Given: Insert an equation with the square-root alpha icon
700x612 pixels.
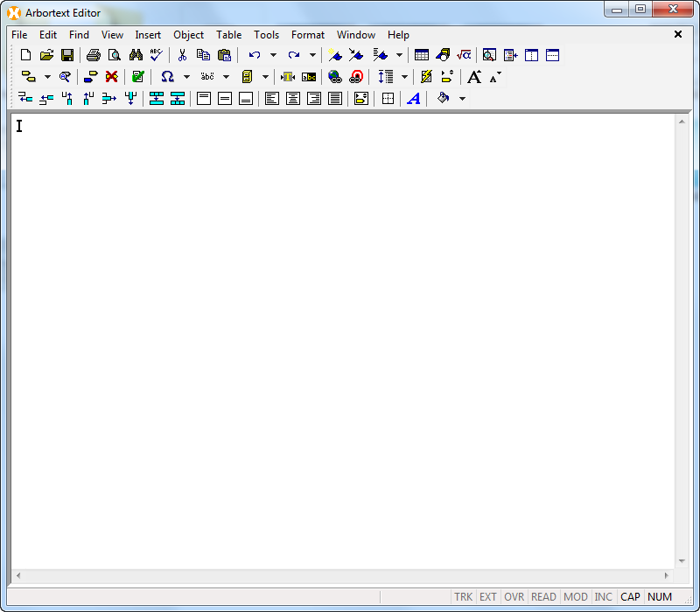Looking at the screenshot, I should pos(464,55).
